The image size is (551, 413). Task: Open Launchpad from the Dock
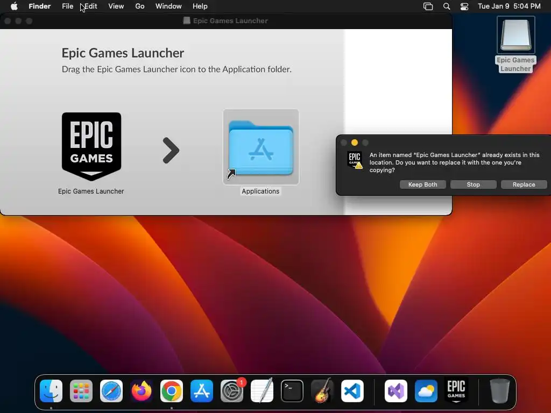click(x=81, y=391)
